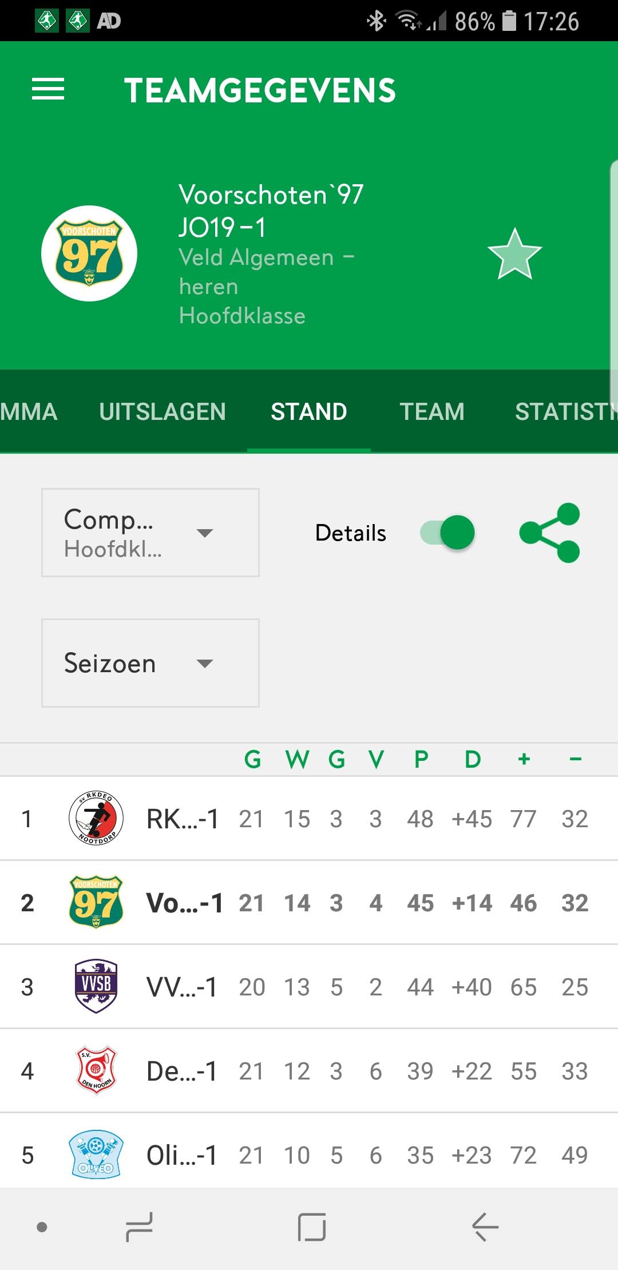Select the Voorschoten row ranked 2
This screenshot has width=618, height=1270.
point(309,903)
